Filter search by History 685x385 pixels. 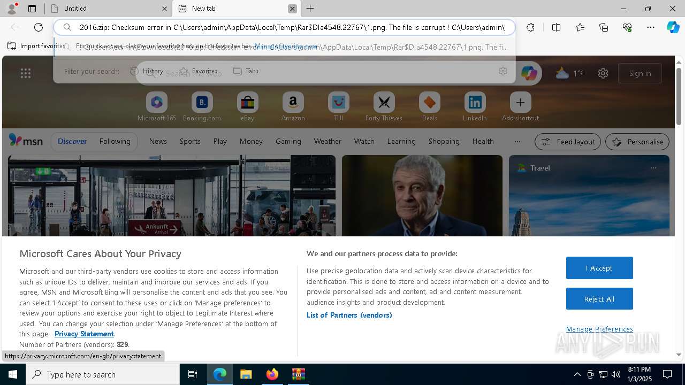click(147, 71)
